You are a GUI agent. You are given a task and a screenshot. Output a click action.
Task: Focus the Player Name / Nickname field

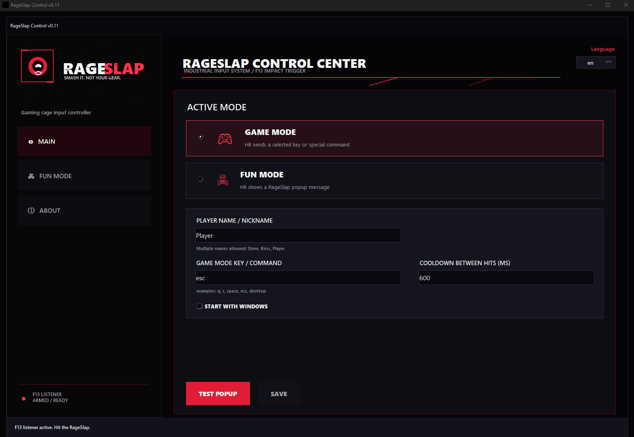[x=298, y=235]
